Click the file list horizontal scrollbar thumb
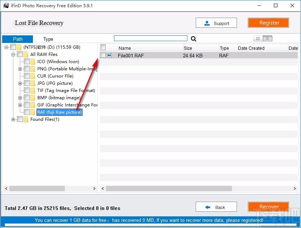Viewport: 301px width, 228px height. pyautogui.click(x=169, y=189)
